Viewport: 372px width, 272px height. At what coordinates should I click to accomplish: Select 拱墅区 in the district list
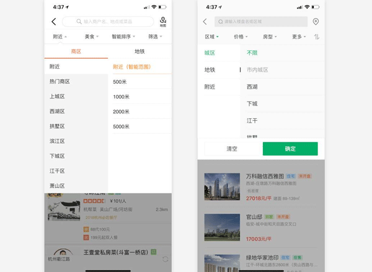76,126
